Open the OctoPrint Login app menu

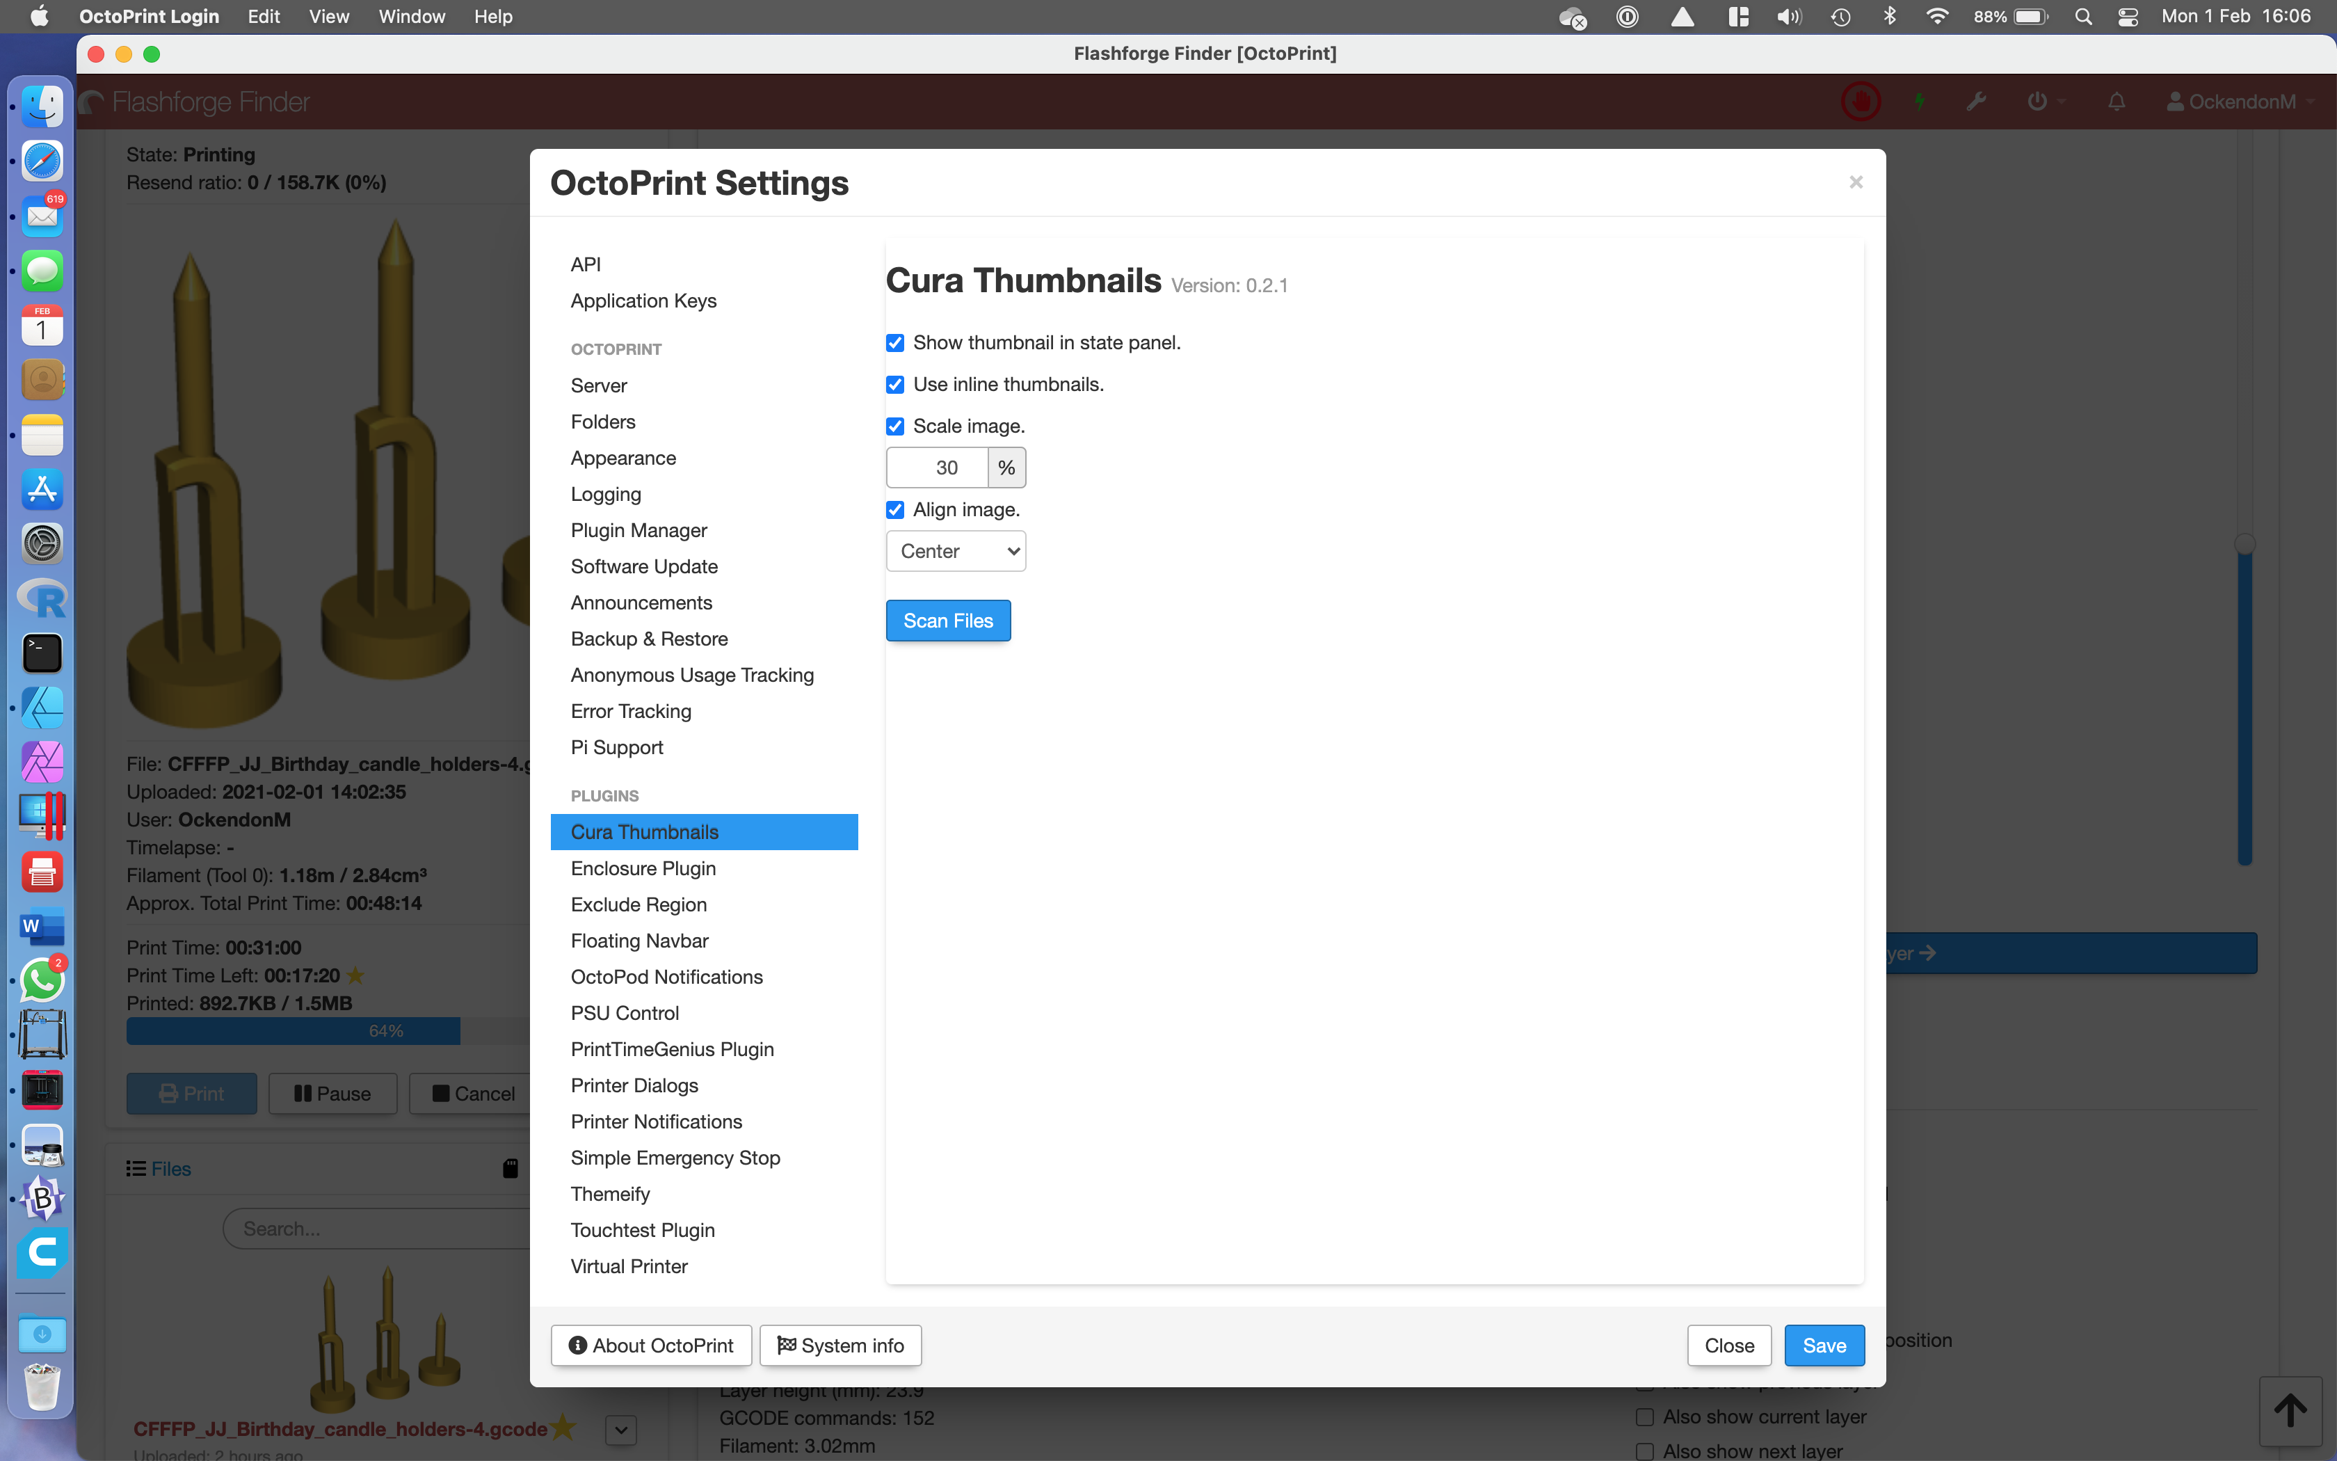coord(149,17)
